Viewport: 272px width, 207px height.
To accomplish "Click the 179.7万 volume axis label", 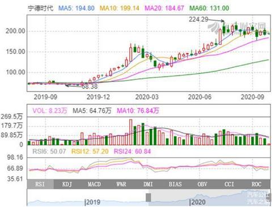I will pos(12,126).
